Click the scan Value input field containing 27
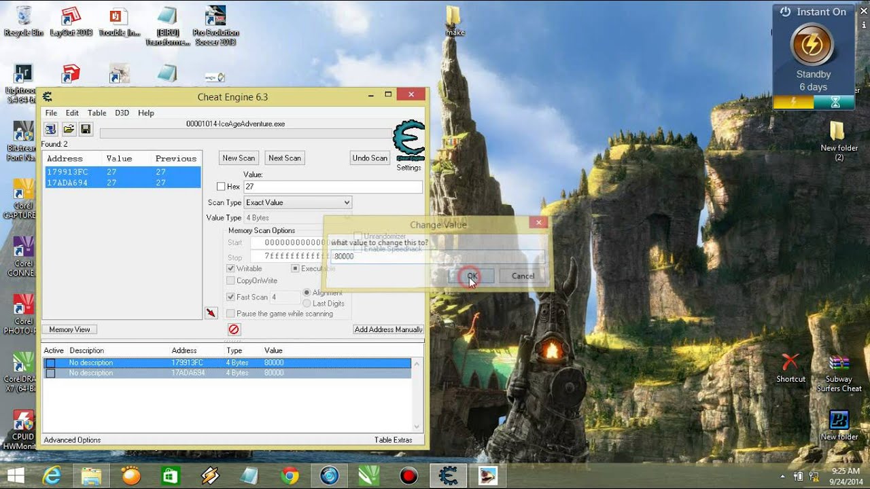The image size is (870, 489). pos(333,187)
